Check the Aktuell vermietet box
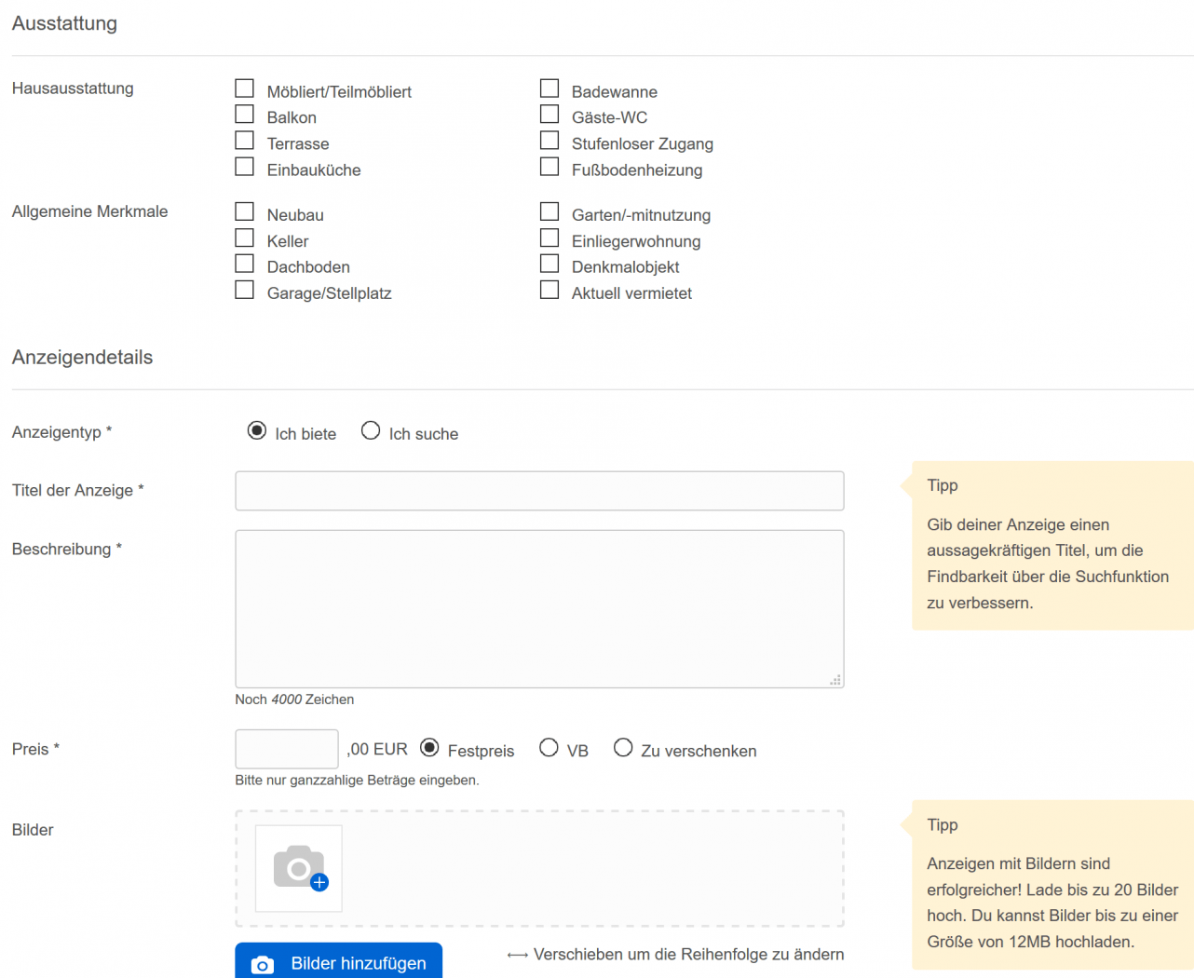 (550, 290)
